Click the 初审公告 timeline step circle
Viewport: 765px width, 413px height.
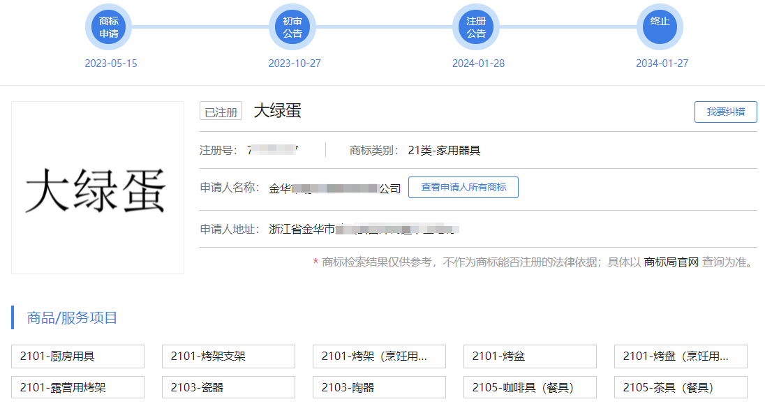[x=292, y=27]
